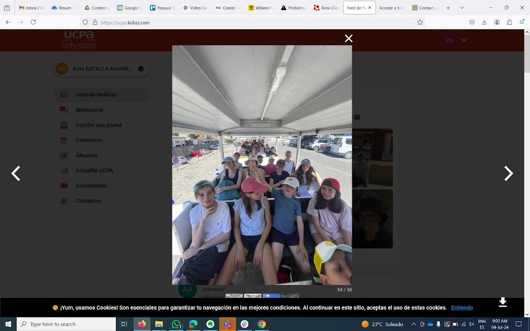Open the Firefox account icon
The height and width of the screenshot is (331, 530).
coord(497,22)
